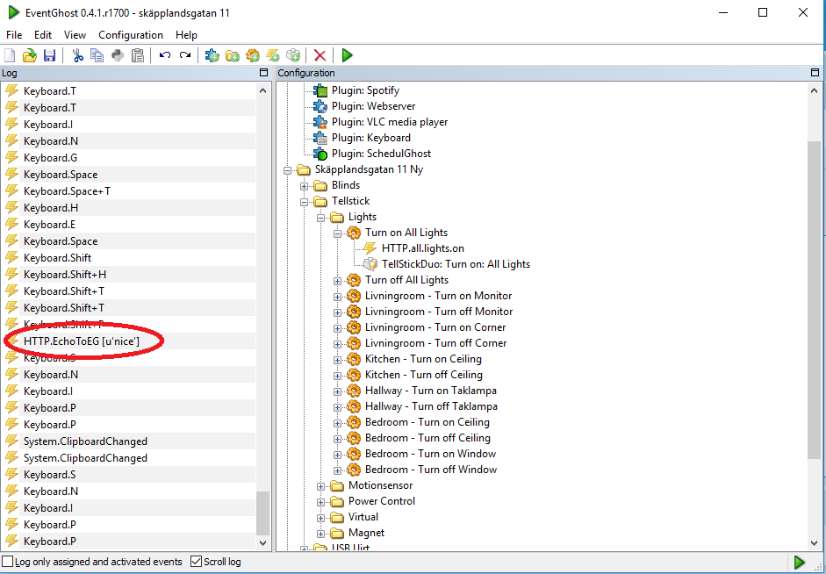
Task: Click the Add Event lightning toolbar icon
Action: [273, 55]
